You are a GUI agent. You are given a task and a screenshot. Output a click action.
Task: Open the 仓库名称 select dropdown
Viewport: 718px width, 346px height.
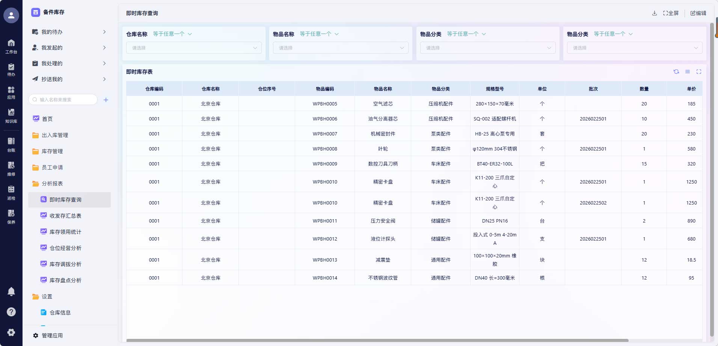coord(194,48)
